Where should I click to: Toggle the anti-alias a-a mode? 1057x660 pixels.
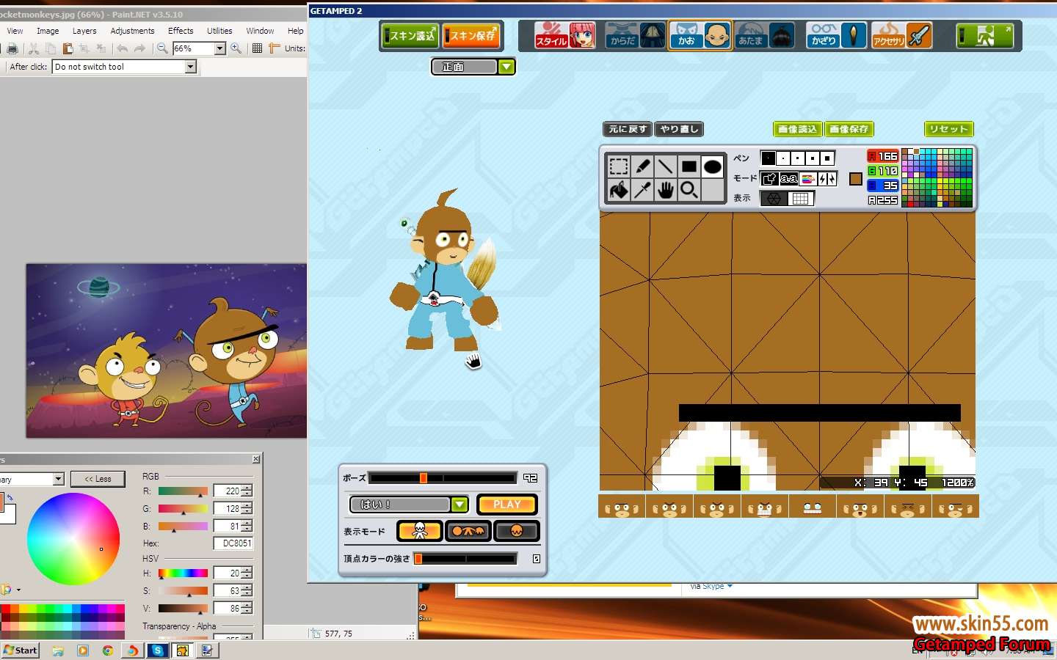coord(789,178)
